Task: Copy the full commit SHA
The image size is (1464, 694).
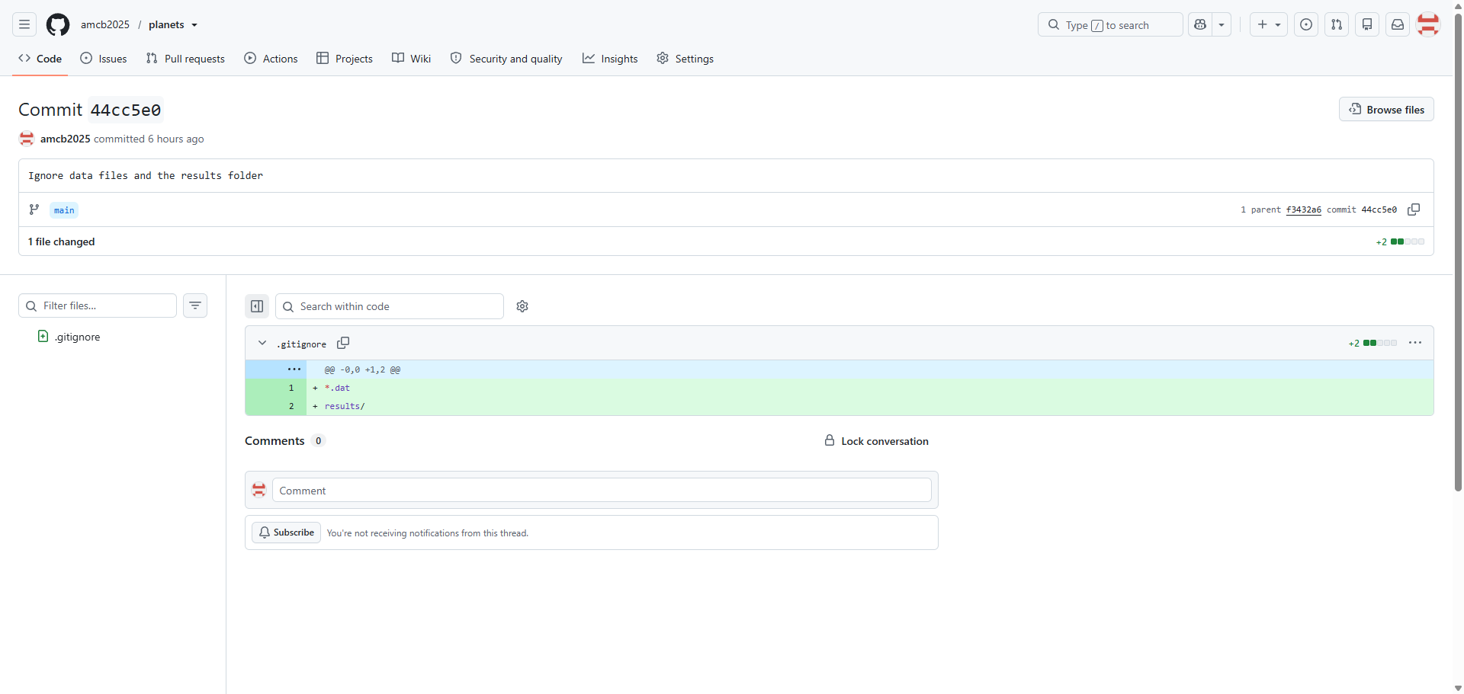Action: coord(1414,209)
